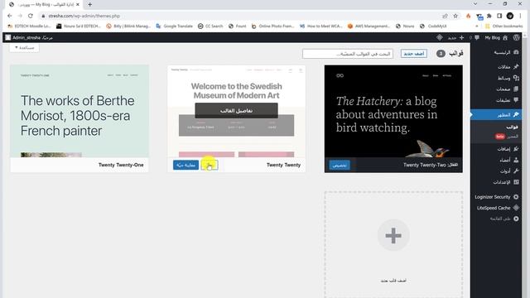Screen dimensions: 530x298
Task: Open the CC Search bookmark
Action: [210, 26]
